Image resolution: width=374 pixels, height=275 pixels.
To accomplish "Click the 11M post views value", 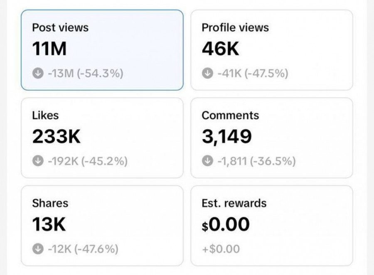I will point(49,49).
